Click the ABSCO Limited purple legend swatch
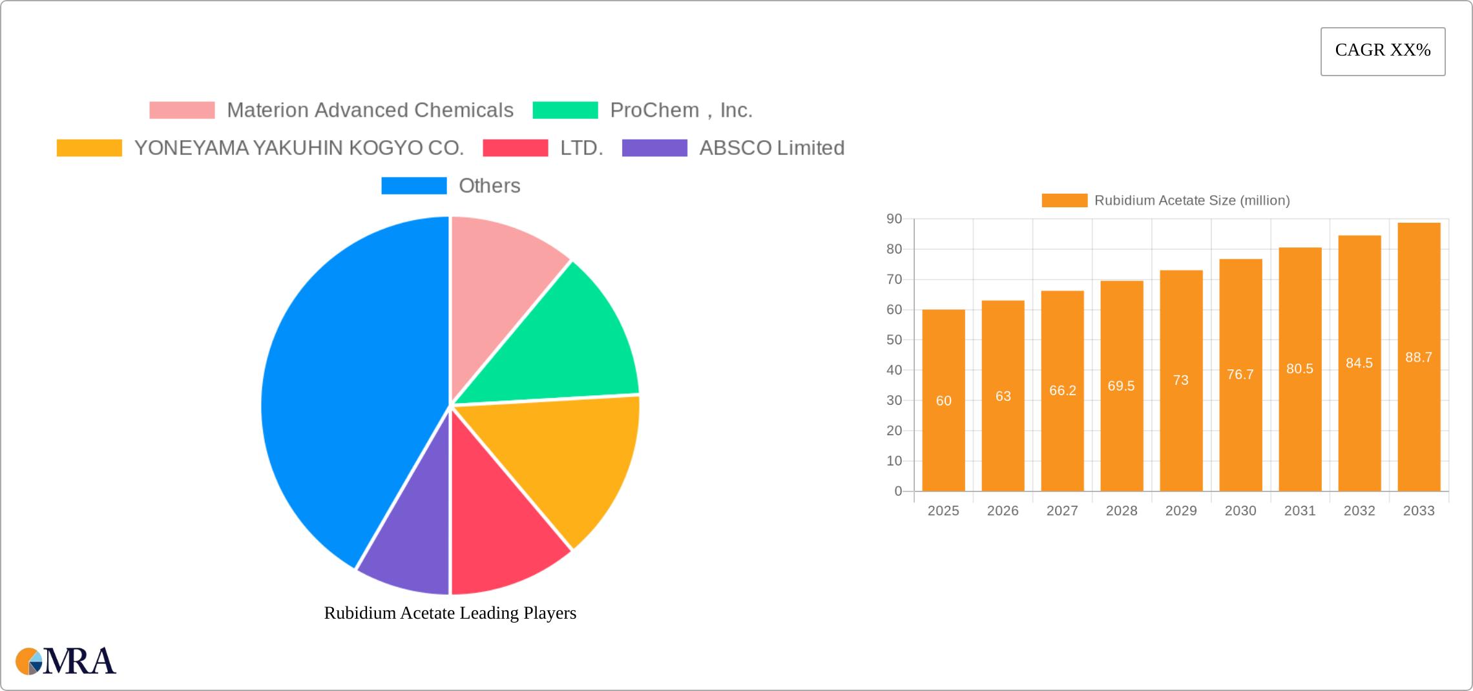 [x=654, y=148]
